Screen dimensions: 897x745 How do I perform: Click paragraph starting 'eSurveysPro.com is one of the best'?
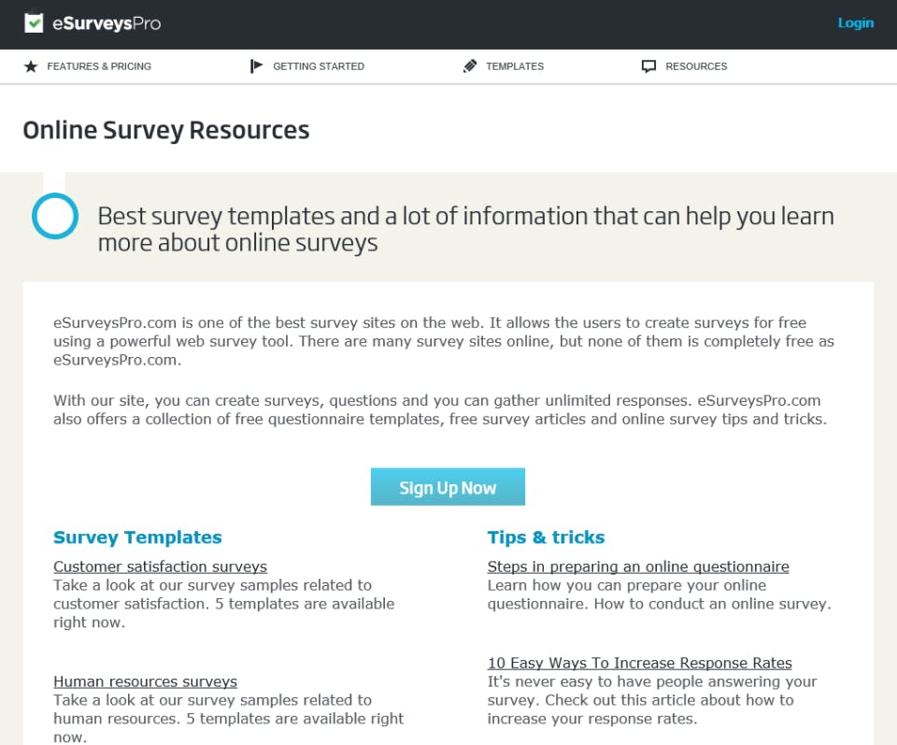tap(443, 341)
